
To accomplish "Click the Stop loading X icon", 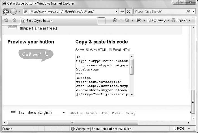I will 128,12.
